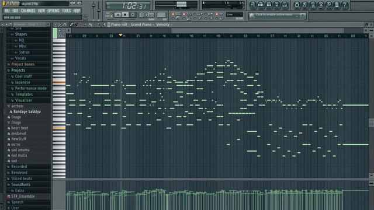Open the FILE menu

point(7,10)
